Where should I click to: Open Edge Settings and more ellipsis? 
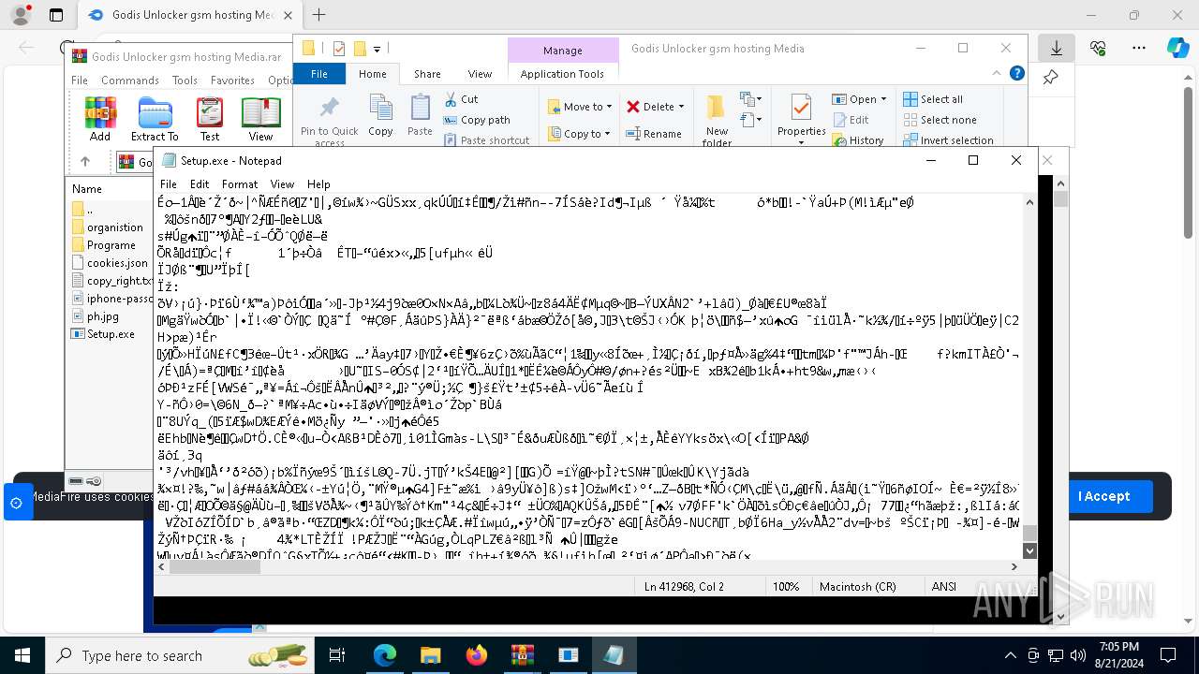(x=1139, y=48)
